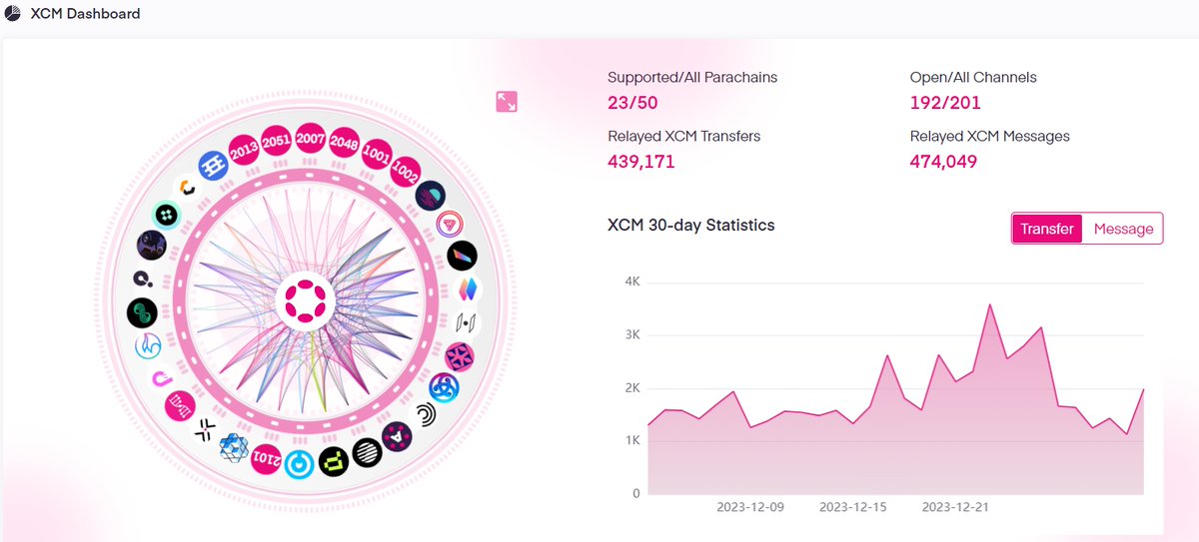The width and height of the screenshot is (1199, 542).
Task: Click the parachain 2013 node
Action: click(x=244, y=151)
